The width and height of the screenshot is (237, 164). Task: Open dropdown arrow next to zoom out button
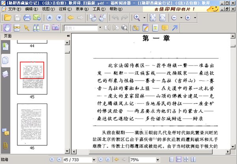click(x=181, y=18)
